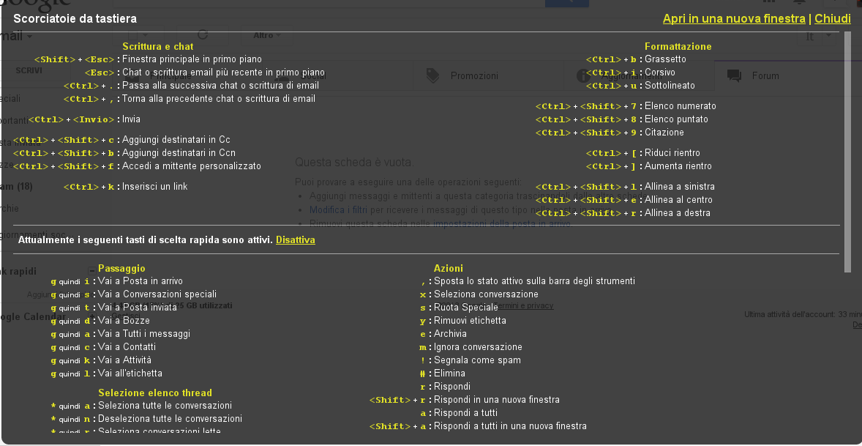The image size is (862, 446).
Task: Click the 'Sottolineato' shortcut description
Action: click(x=670, y=85)
